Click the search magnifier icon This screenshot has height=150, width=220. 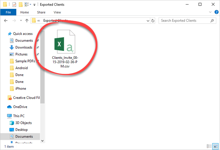214,21
